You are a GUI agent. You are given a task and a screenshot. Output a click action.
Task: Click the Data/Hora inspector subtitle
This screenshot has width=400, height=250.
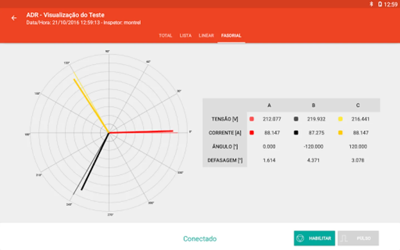pyautogui.click(x=83, y=22)
